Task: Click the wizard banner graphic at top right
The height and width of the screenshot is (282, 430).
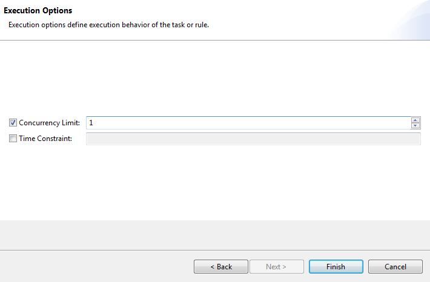Action: tap(409, 20)
